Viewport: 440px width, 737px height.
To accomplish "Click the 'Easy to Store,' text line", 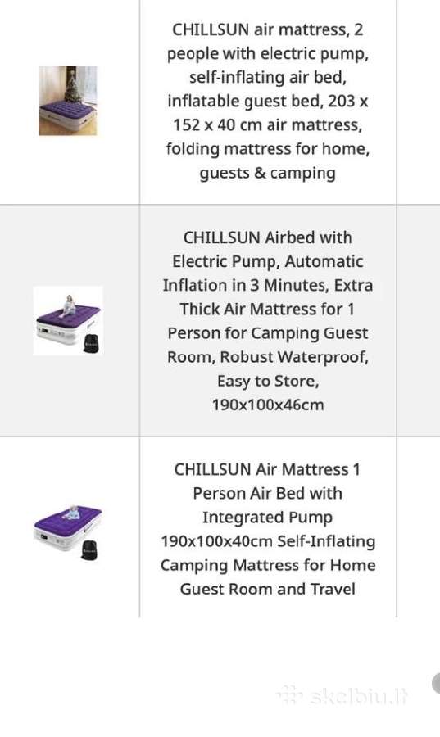I will pos(267,381).
